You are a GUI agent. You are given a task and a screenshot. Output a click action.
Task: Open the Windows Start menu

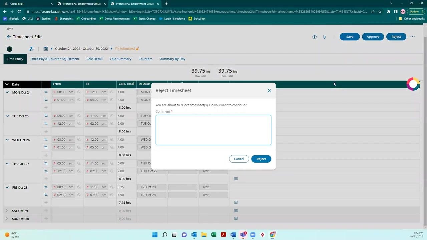(x=155, y=235)
